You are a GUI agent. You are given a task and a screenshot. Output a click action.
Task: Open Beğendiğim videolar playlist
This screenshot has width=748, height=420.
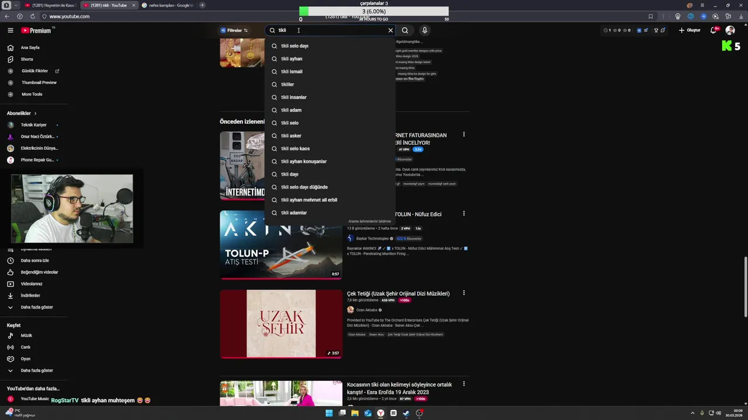(x=33, y=272)
